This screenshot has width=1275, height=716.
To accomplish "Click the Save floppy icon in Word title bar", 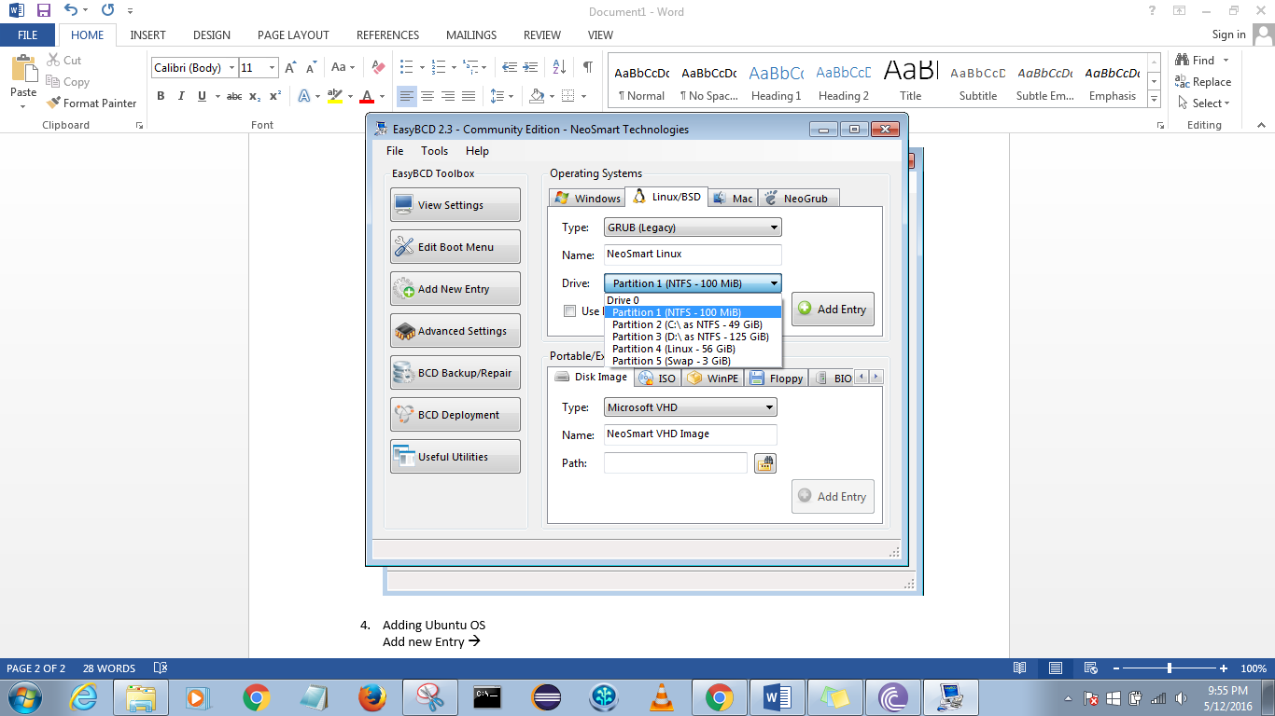I will (x=43, y=11).
